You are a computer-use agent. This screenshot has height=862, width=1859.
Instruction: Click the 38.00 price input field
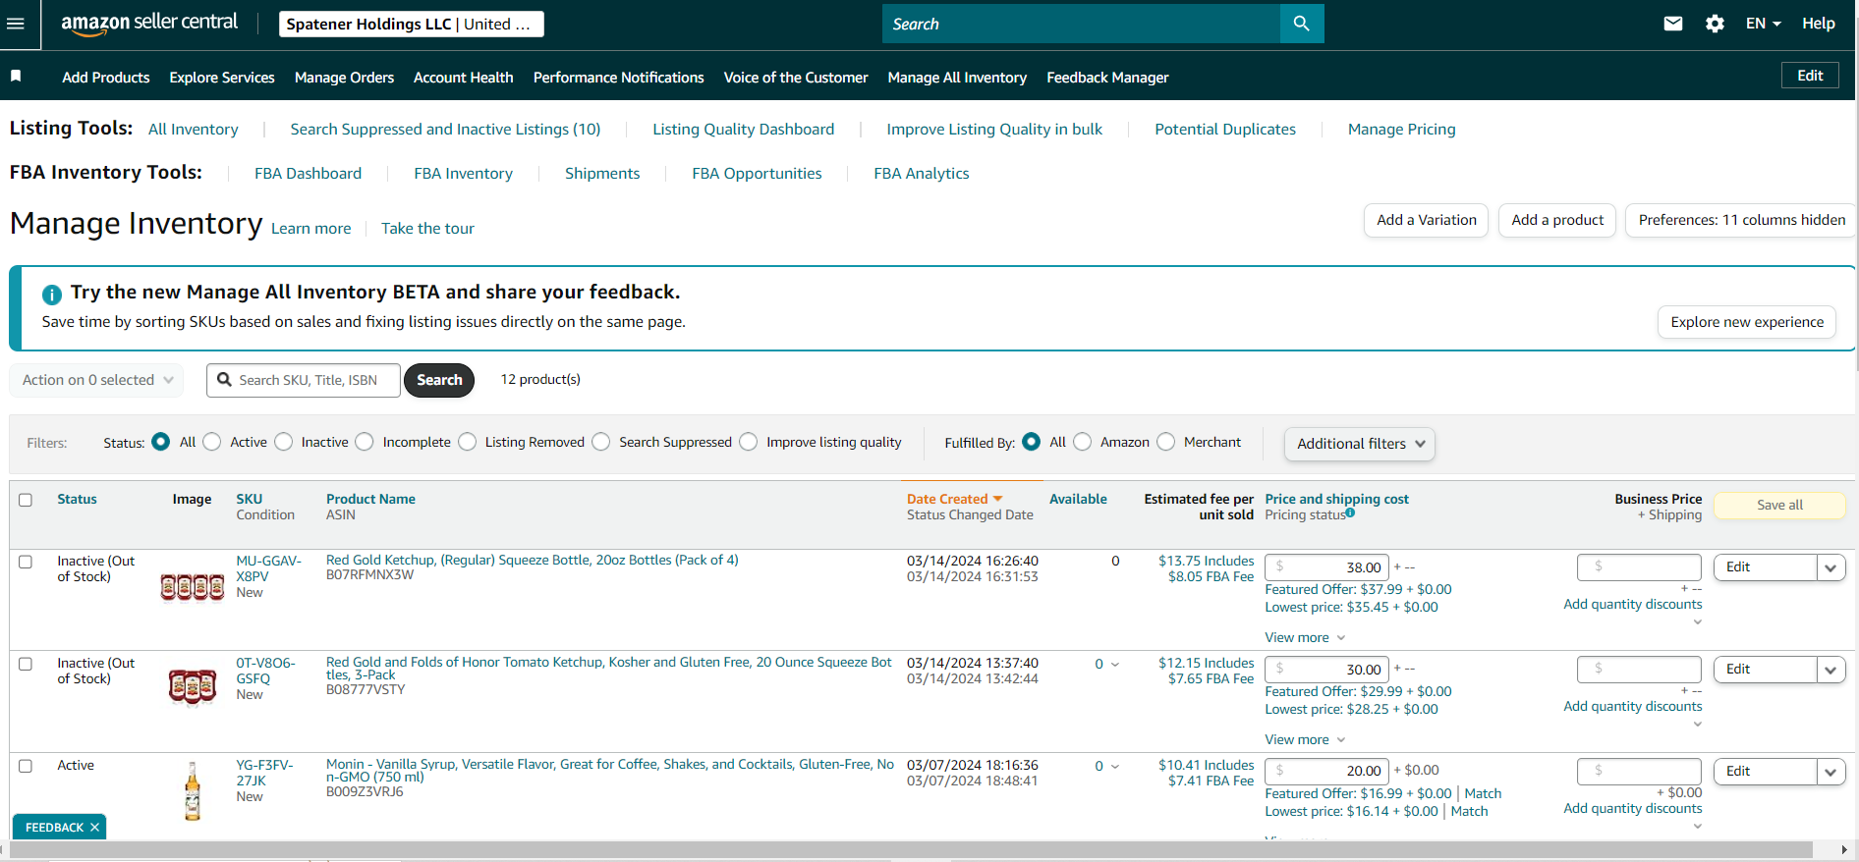[1327, 567]
